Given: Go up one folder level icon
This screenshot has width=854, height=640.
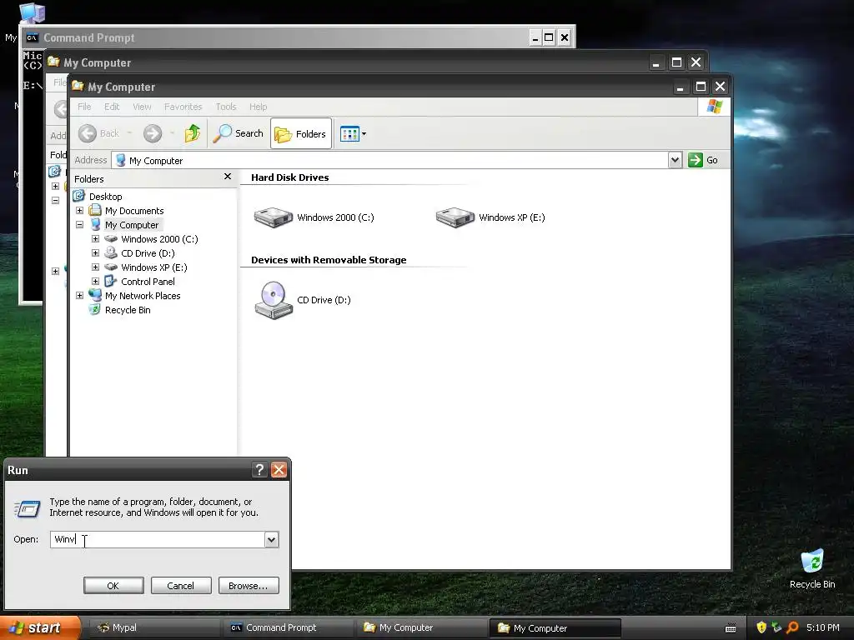Looking at the screenshot, I should (193, 133).
